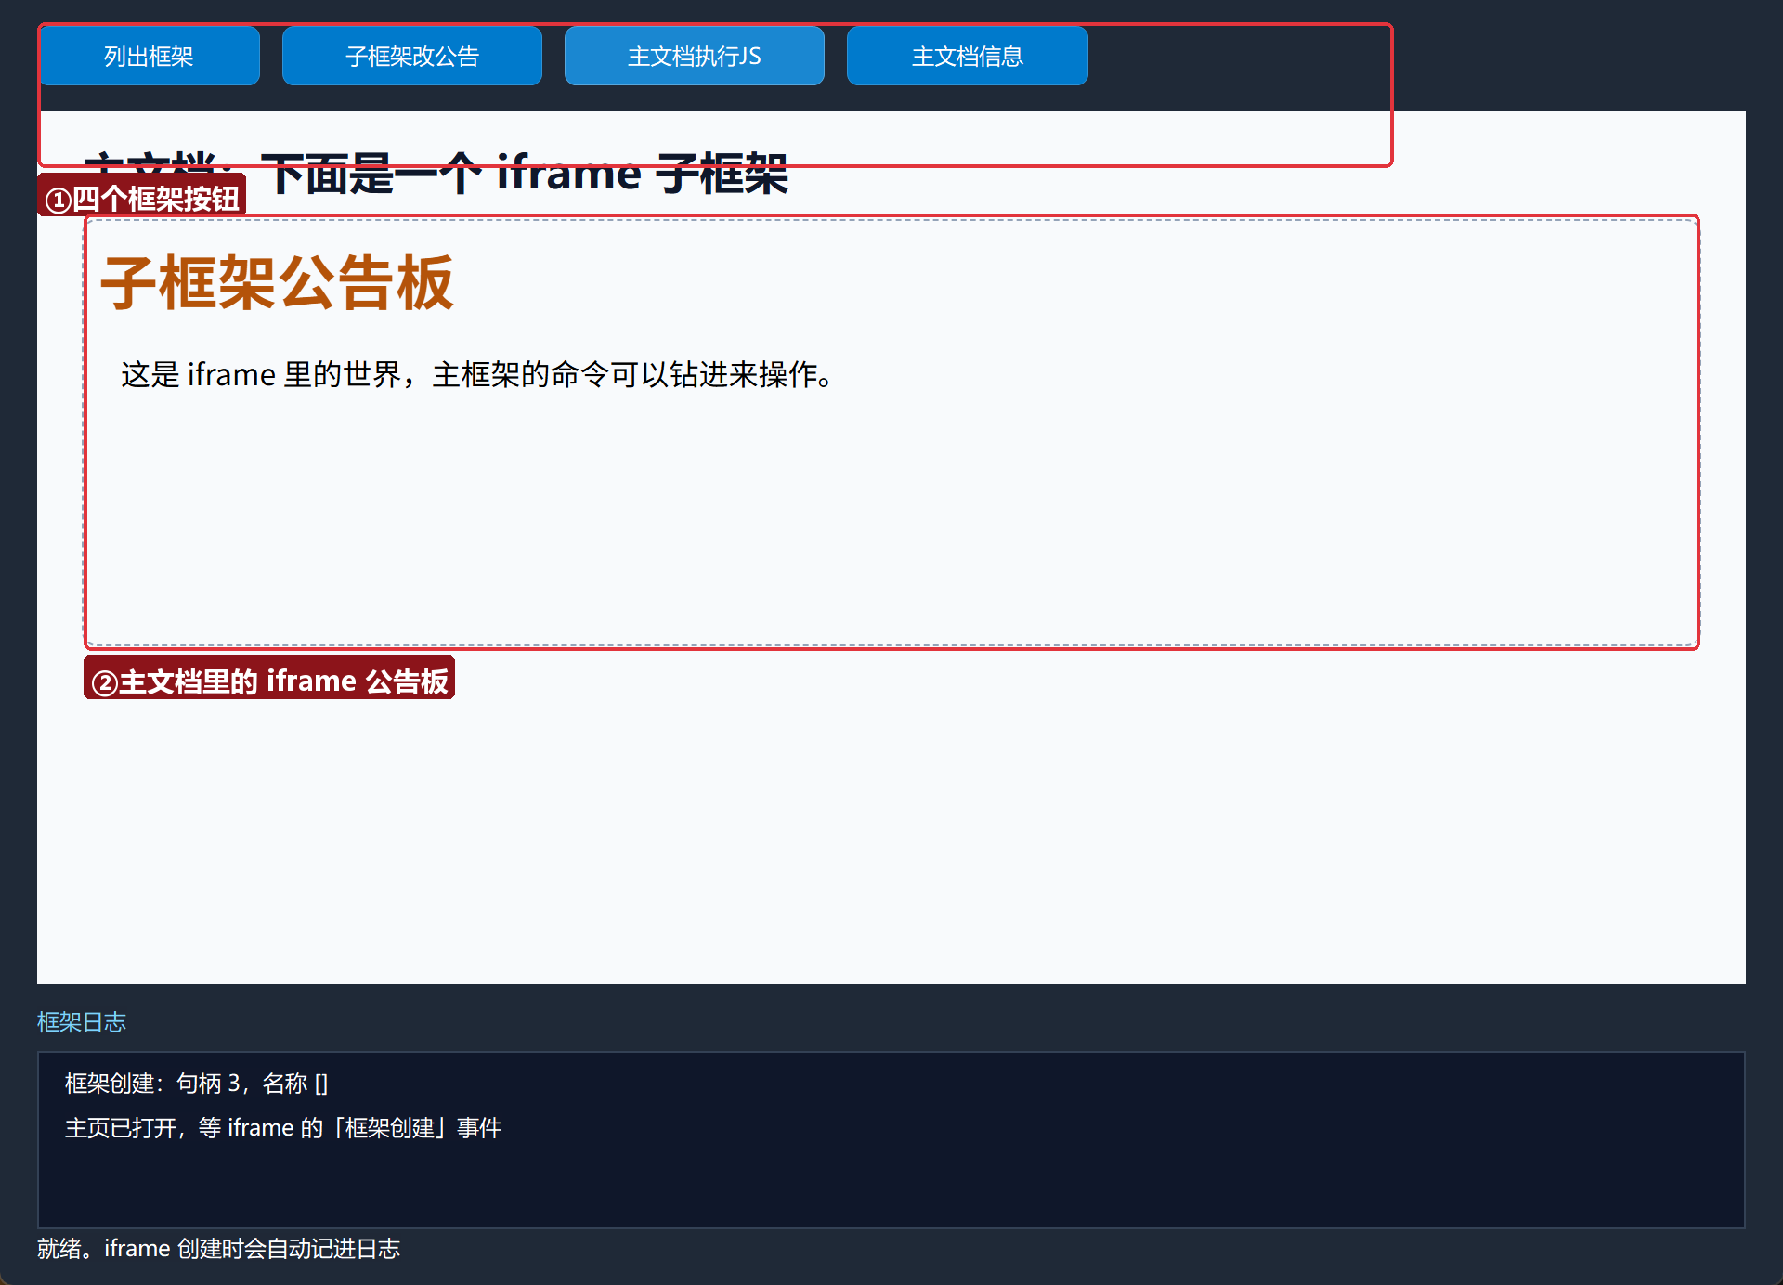
Task: Open the 主文档信息 button
Action: [x=968, y=56]
